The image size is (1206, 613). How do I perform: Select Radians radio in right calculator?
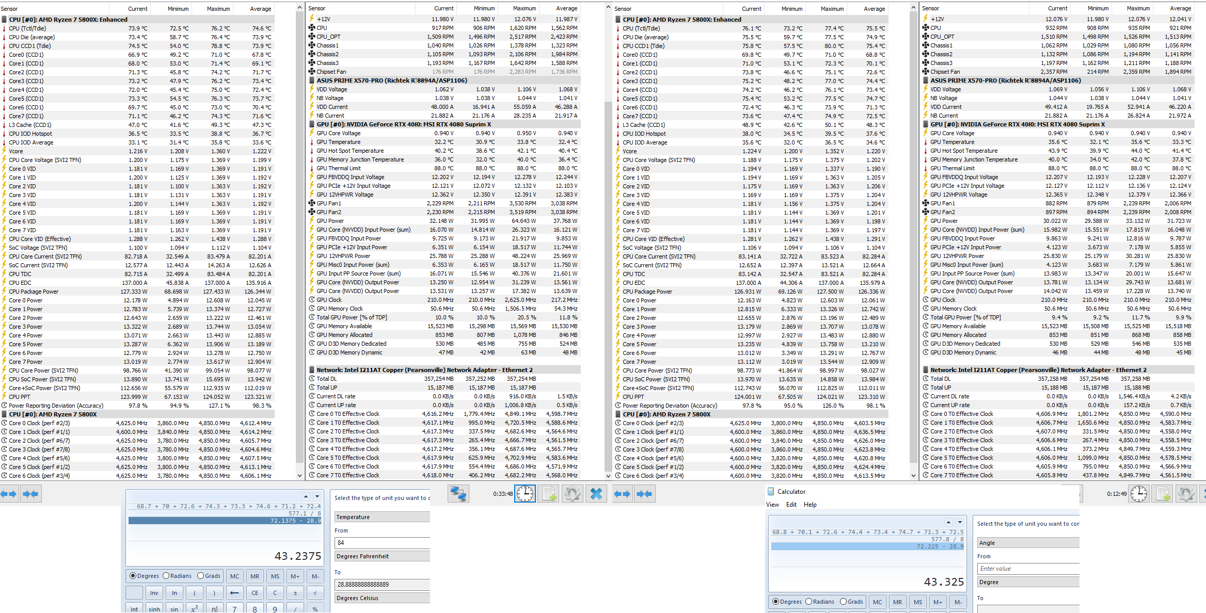pyautogui.click(x=808, y=602)
